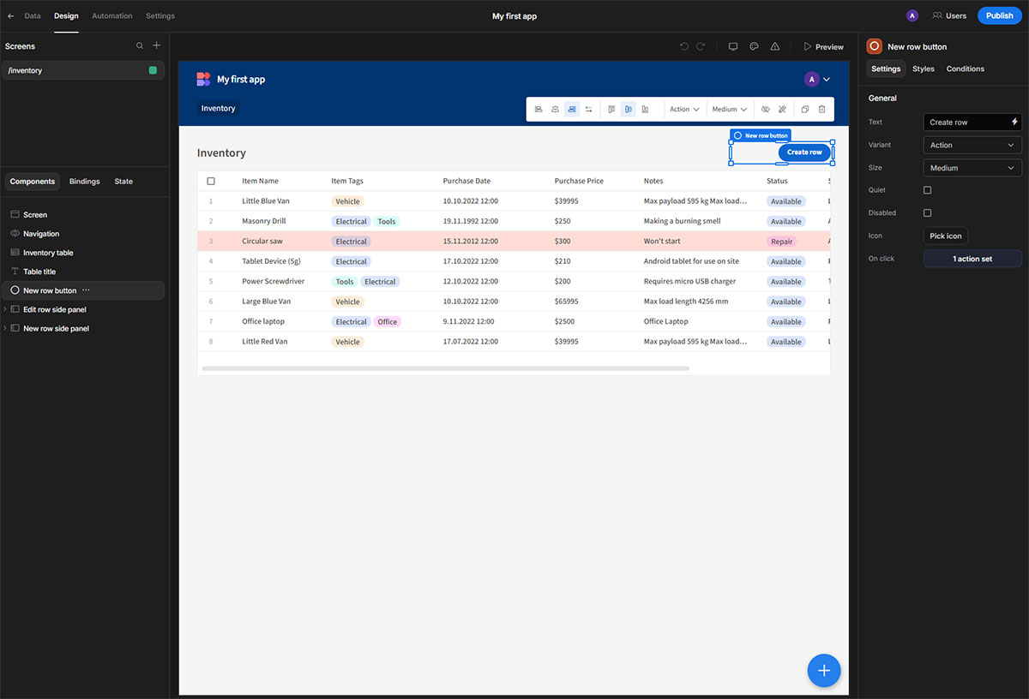This screenshot has height=699, width=1029.
Task: Click the 1 action set button
Action: (972, 259)
